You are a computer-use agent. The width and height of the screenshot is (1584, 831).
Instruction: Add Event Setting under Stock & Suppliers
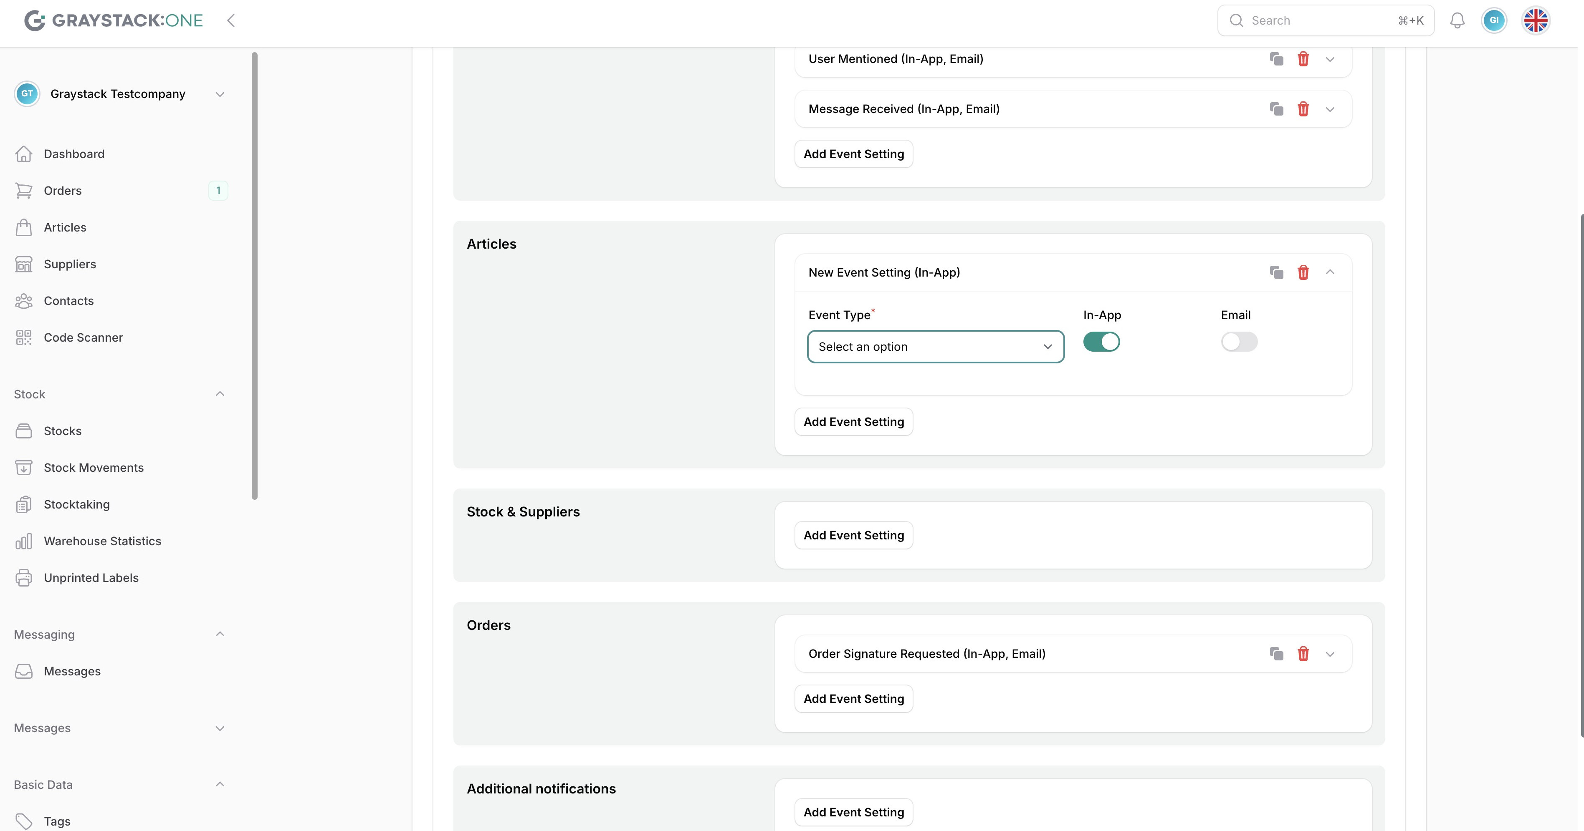[853, 536]
